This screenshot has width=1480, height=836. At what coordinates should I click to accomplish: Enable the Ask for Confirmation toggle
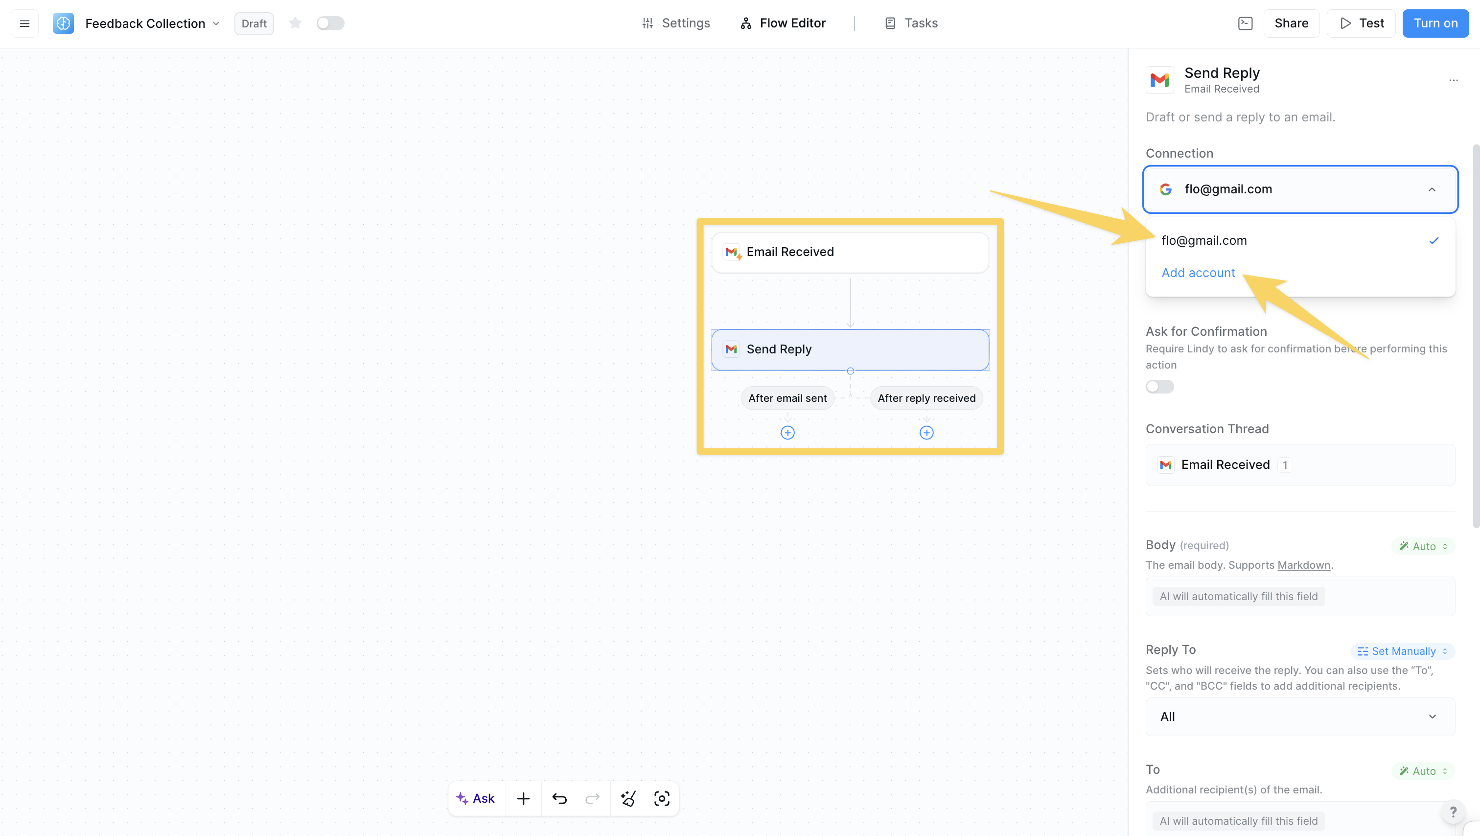click(1159, 387)
